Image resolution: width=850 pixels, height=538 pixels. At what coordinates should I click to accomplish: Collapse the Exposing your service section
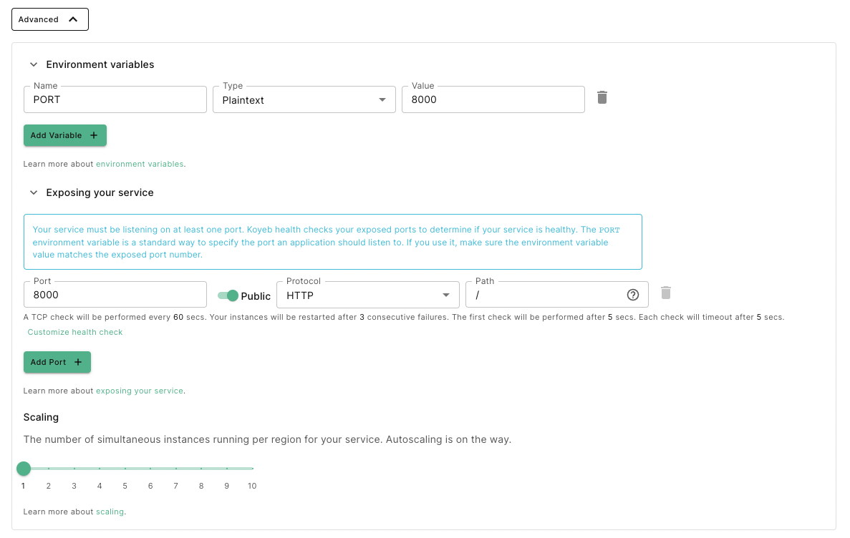34,193
